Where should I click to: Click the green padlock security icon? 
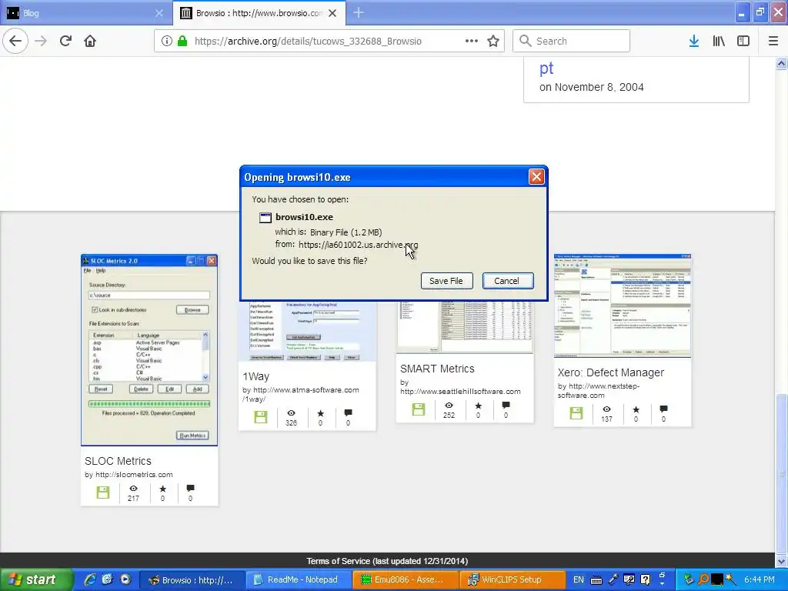click(x=182, y=41)
